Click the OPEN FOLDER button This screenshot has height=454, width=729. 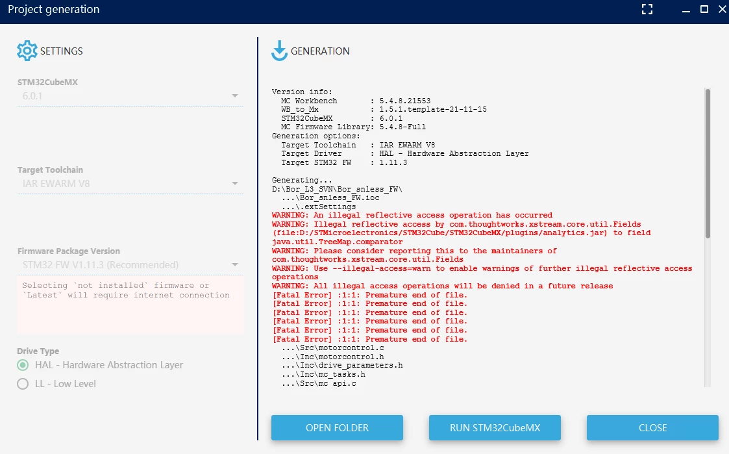[x=337, y=427]
